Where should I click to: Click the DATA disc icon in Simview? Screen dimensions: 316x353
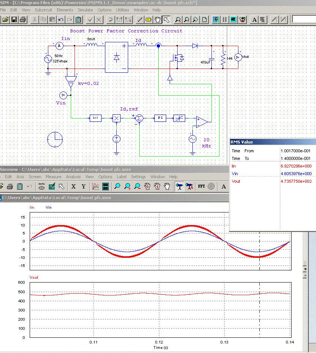click(x=41, y=187)
